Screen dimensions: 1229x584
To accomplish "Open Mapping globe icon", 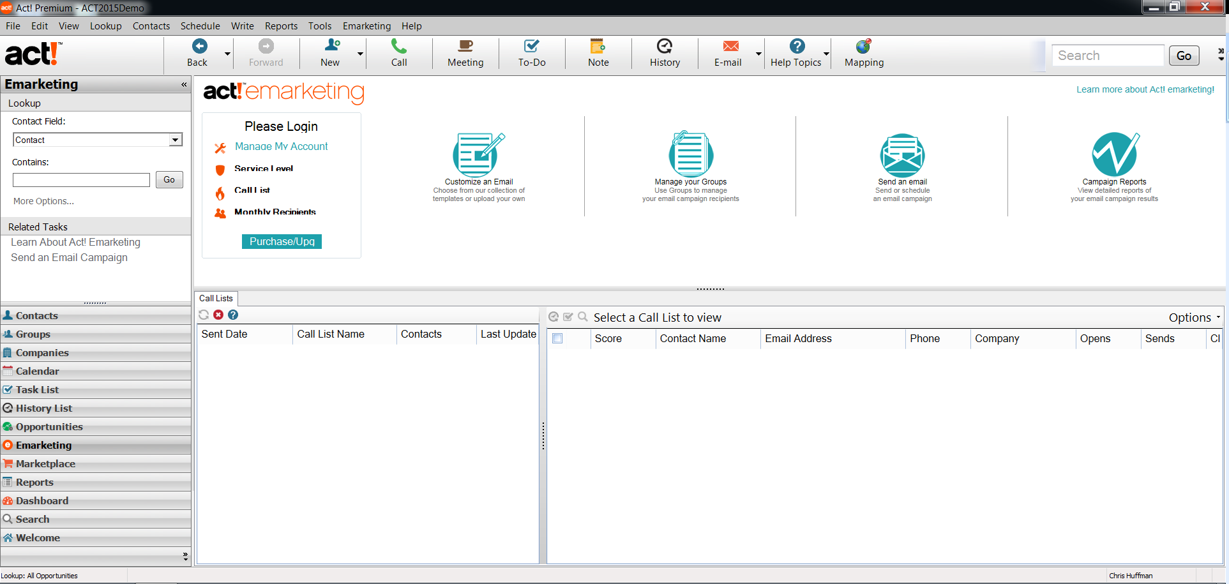I will click(x=864, y=46).
